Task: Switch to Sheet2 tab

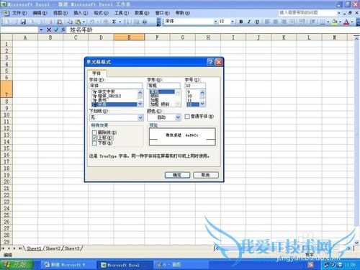Action: [53, 248]
